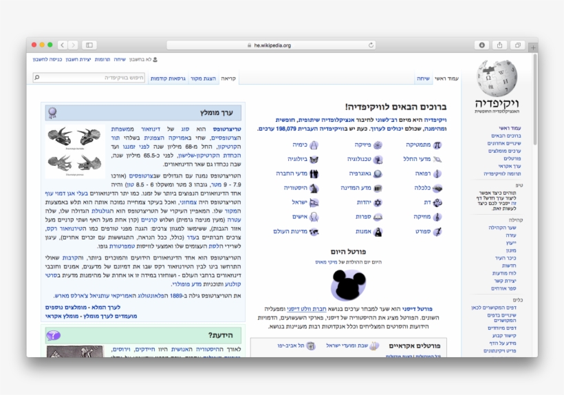Click the גאוגרפיה globe portal icon
The image size is (564, 395).
378,173
